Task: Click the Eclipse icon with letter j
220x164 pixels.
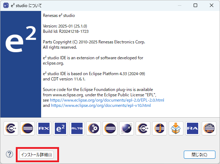Action: coord(160,128)
